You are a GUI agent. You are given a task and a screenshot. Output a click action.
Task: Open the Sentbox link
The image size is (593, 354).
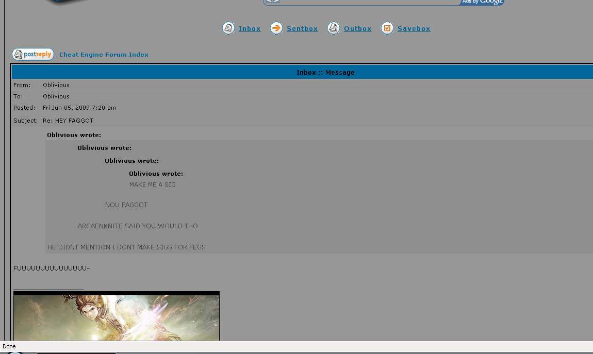point(302,29)
